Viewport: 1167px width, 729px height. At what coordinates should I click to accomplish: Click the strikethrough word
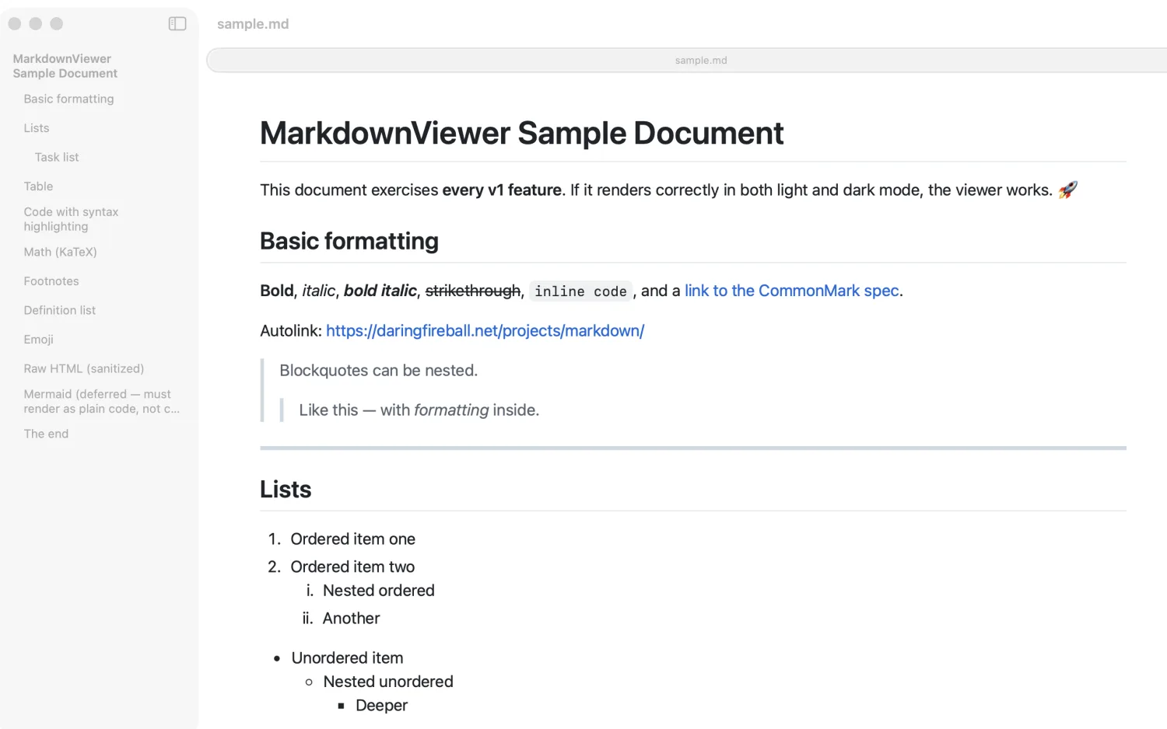pyautogui.click(x=473, y=291)
